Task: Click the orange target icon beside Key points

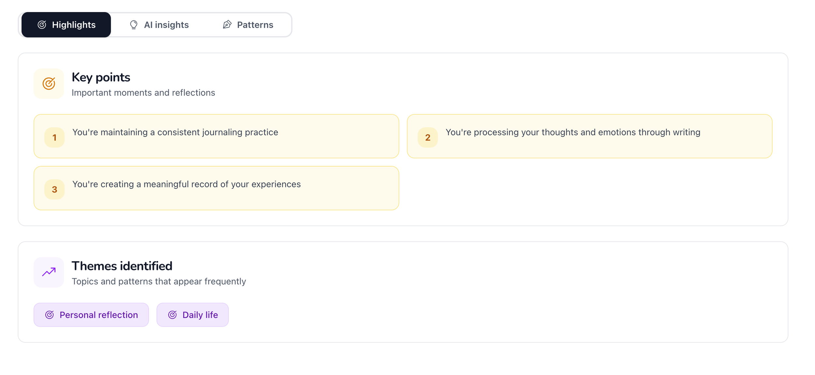Action: click(x=49, y=84)
